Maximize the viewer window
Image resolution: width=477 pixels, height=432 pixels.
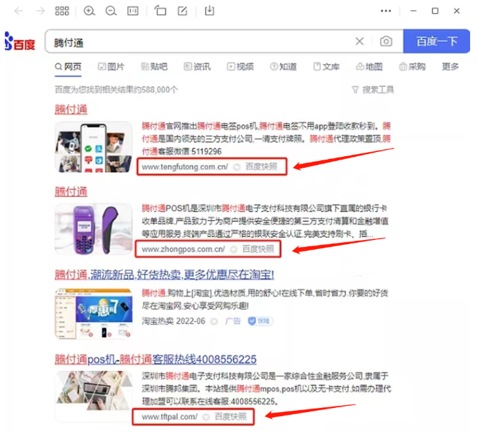(435, 11)
